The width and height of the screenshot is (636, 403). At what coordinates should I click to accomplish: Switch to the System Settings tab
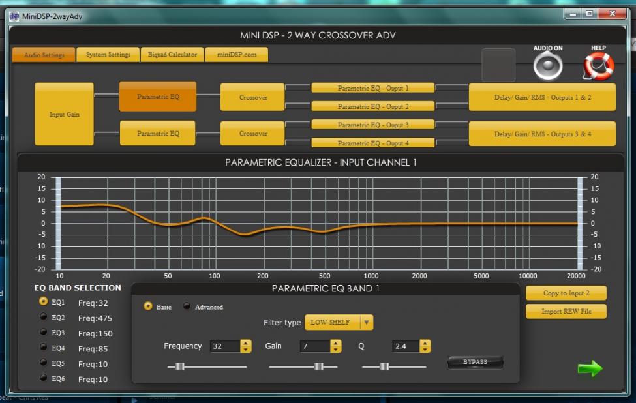[x=108, y=55]
